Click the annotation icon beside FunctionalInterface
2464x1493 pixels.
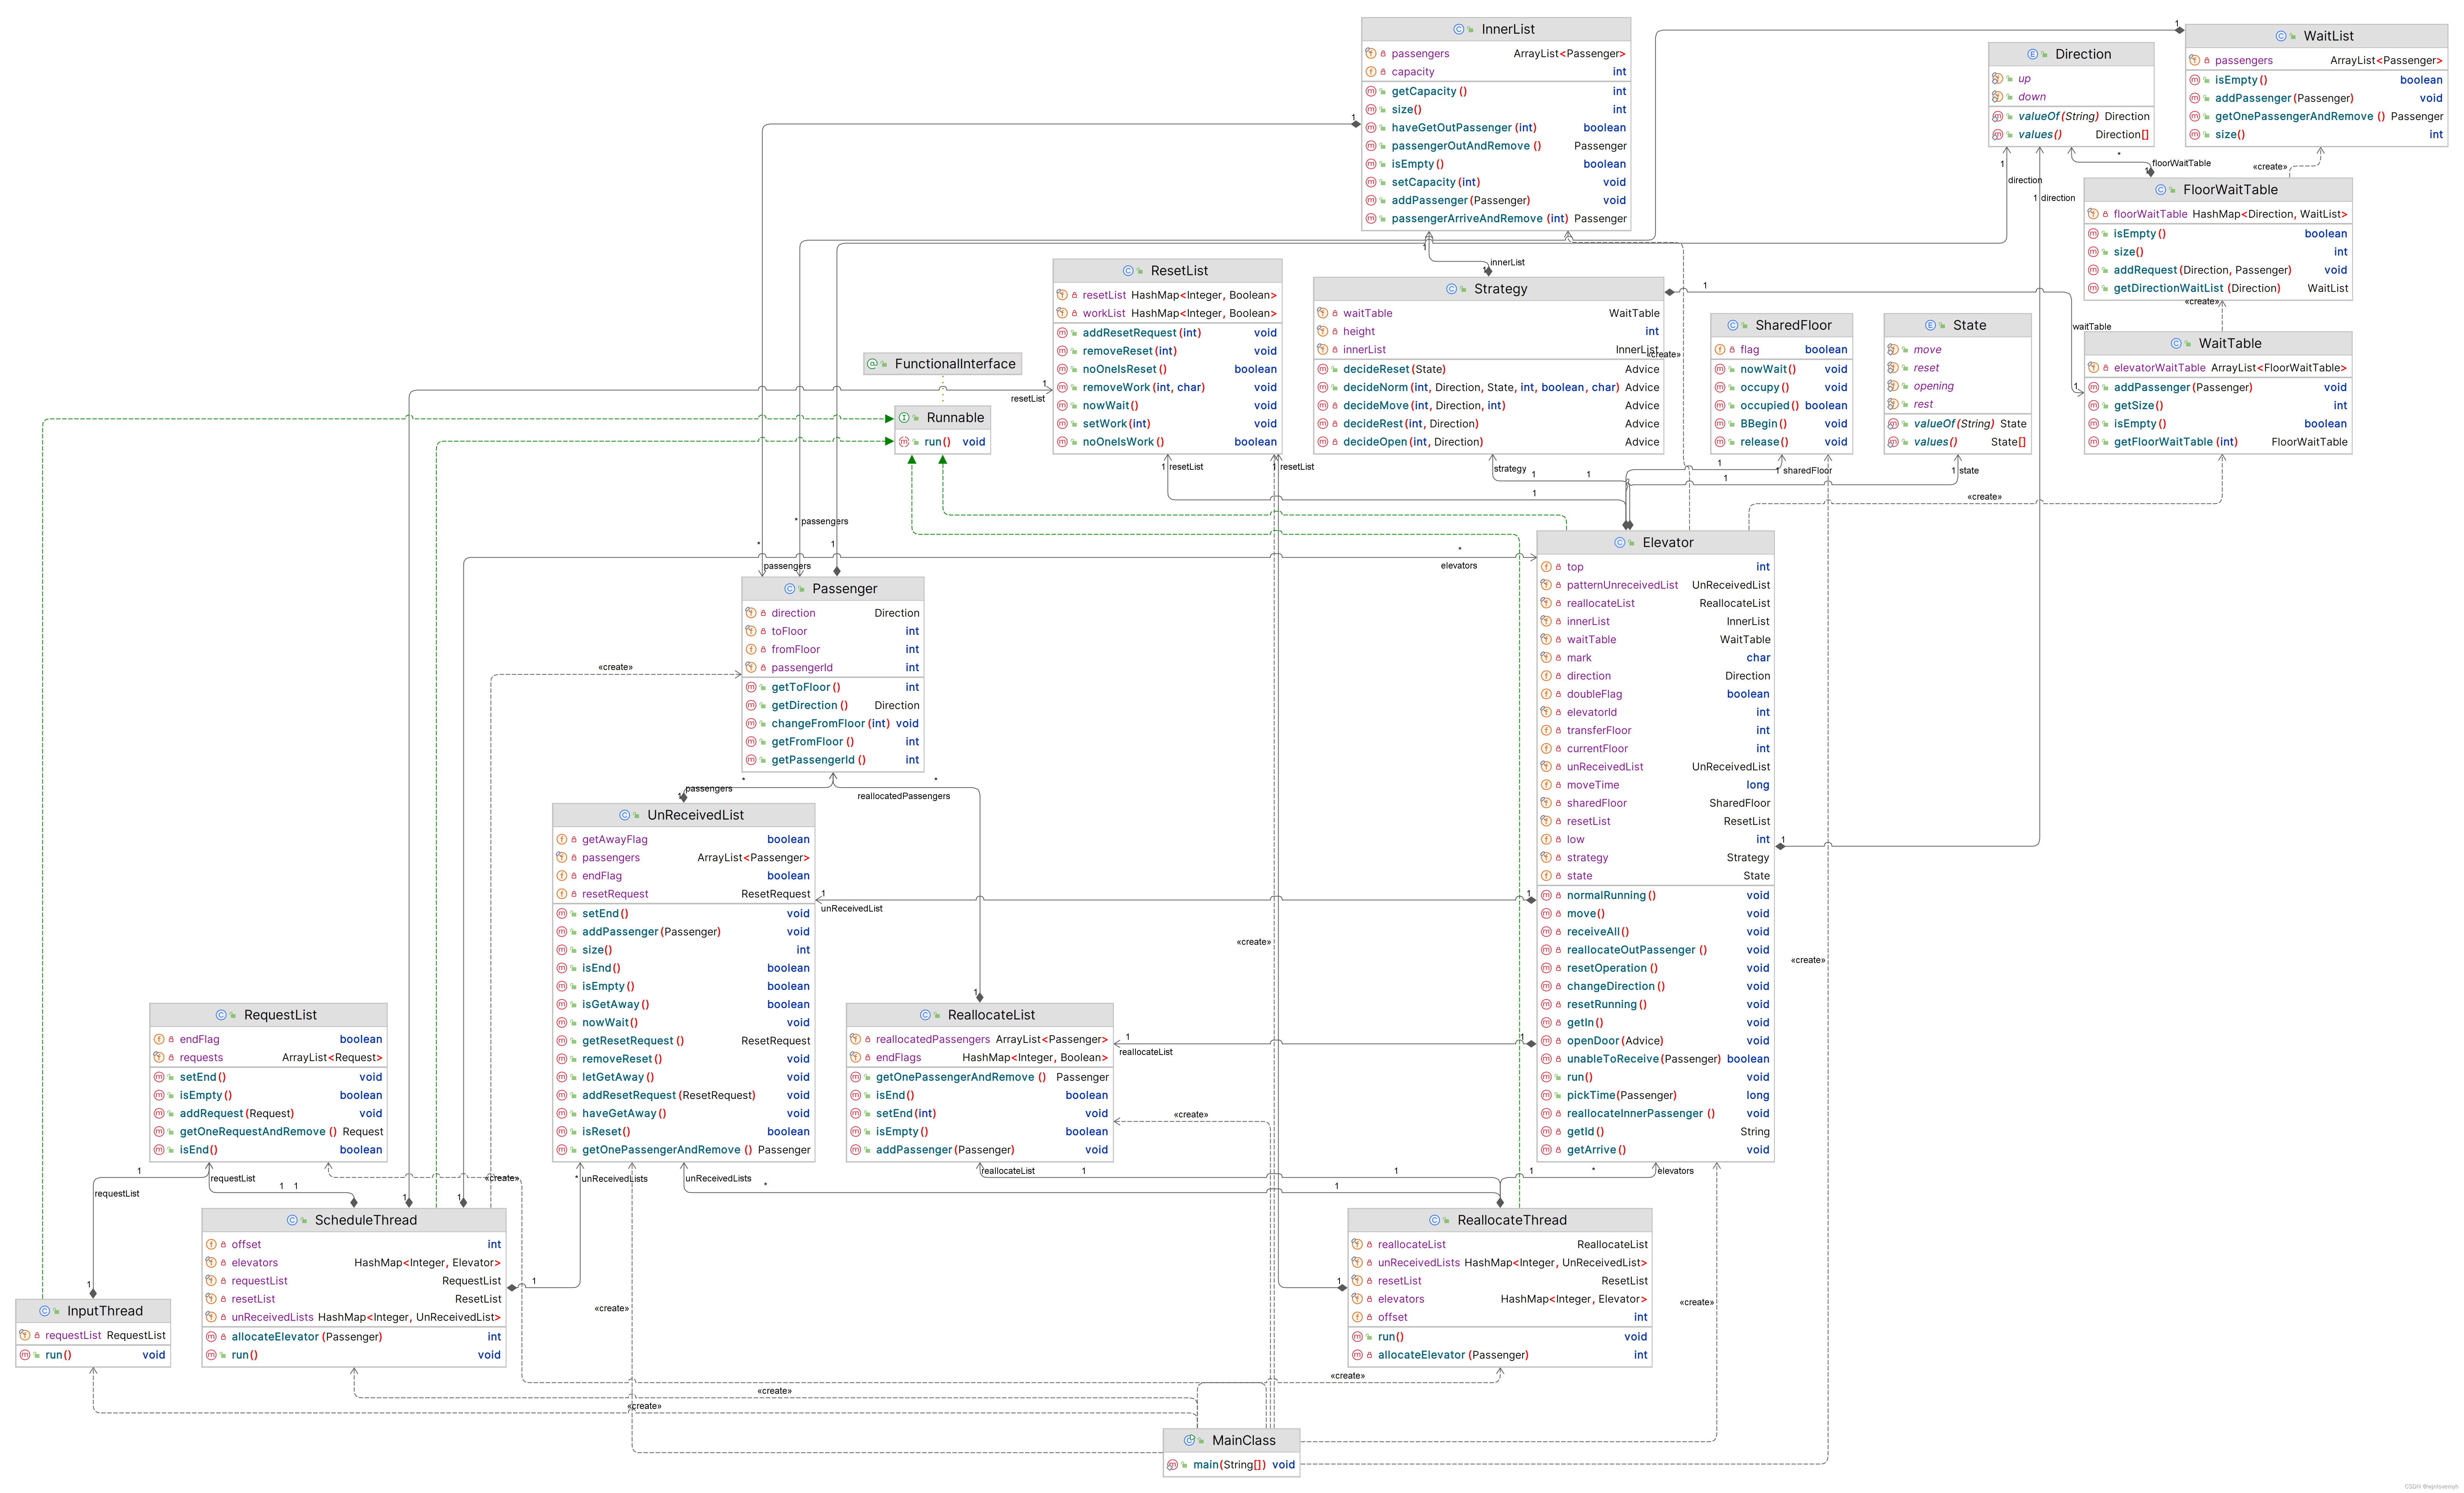(872, 364)
